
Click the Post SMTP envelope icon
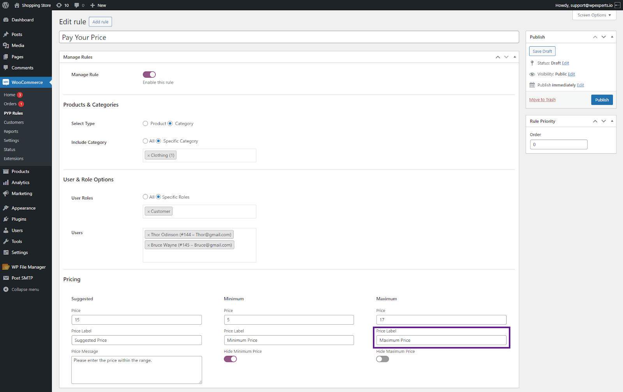tap(6, 278)
